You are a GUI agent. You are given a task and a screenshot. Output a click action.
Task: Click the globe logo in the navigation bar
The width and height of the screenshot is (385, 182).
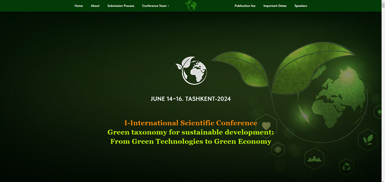tap(191, 6)
